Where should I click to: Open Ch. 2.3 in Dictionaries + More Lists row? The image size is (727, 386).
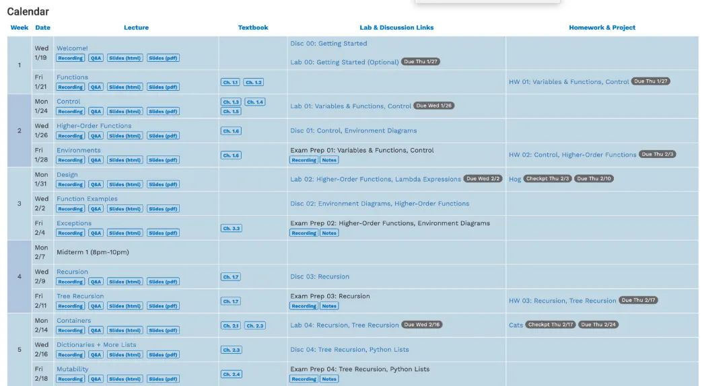tap(232, 350)
